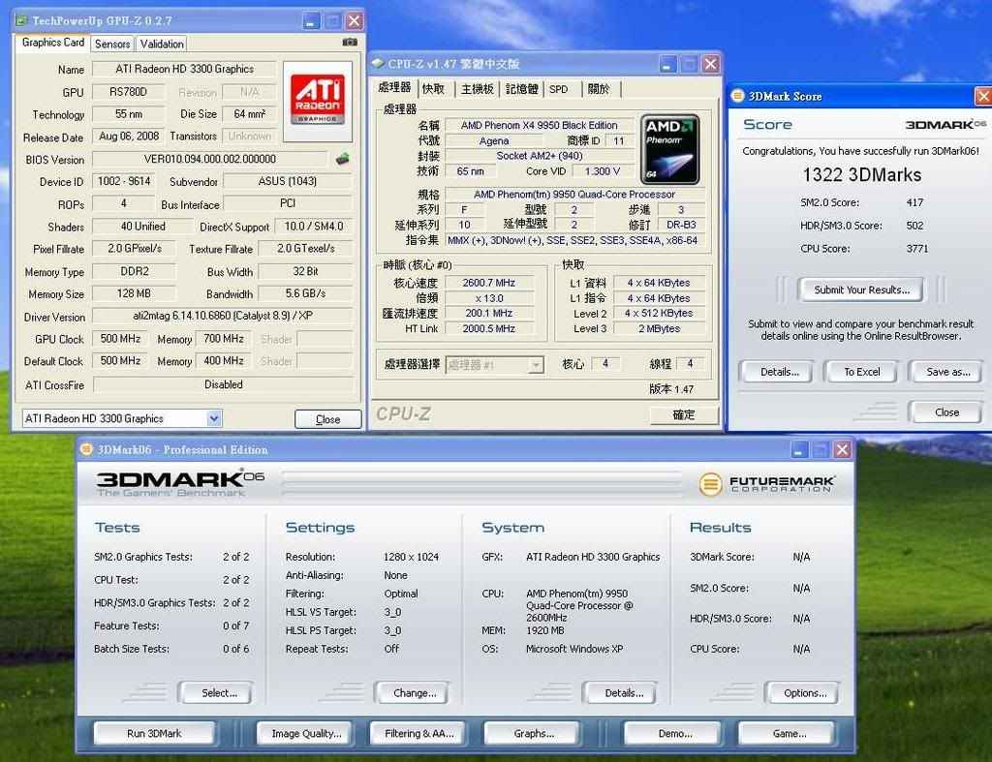
Task: Open the processor selection dropdown in CPU-Z
Action: (x=537, y=365)
